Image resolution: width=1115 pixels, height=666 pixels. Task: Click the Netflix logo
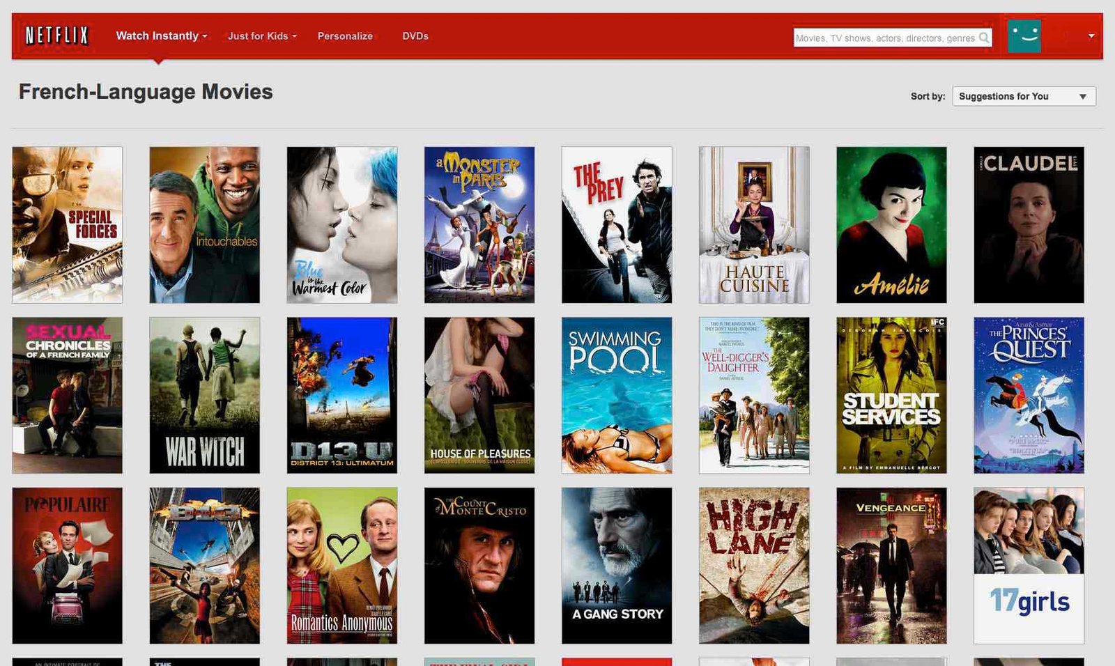pos(57,36)
